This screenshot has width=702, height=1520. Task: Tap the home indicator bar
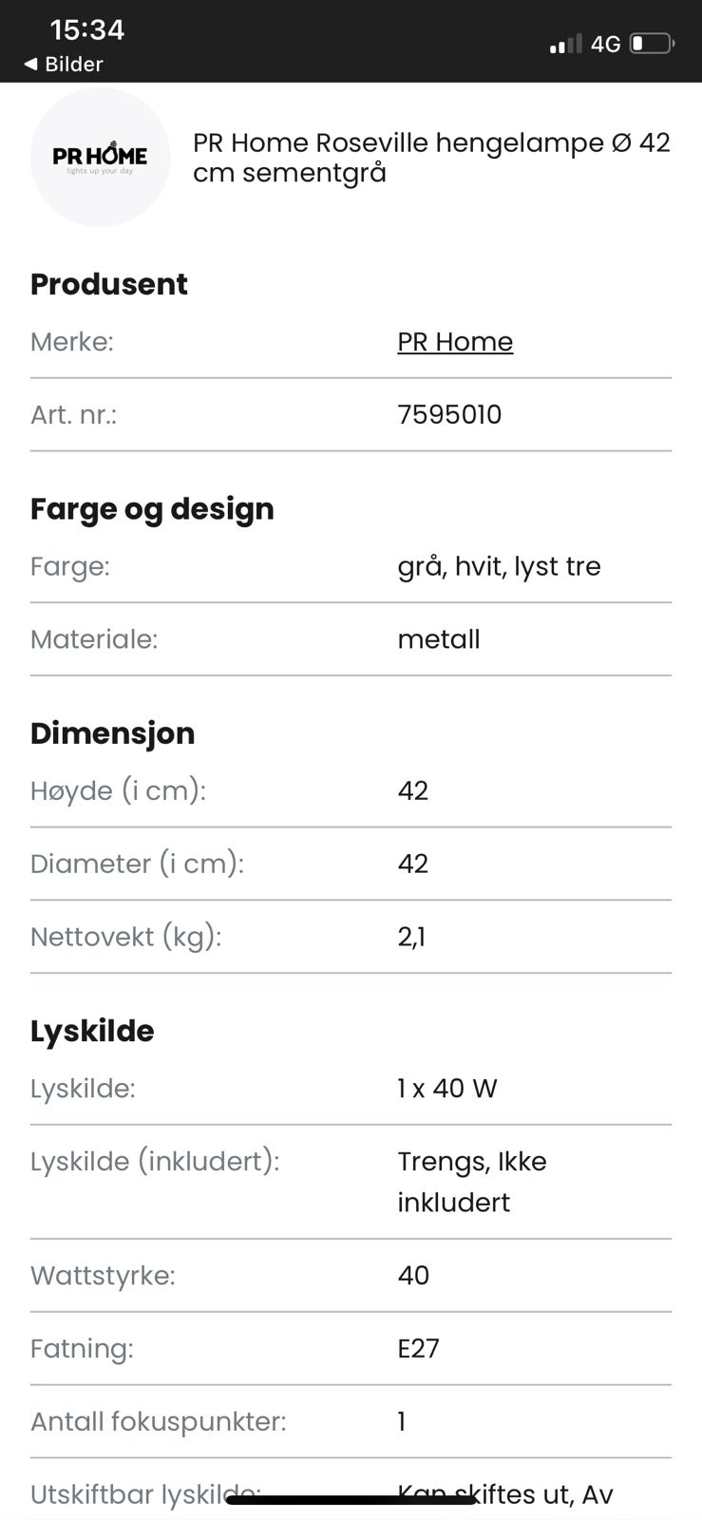[351, 1501]
